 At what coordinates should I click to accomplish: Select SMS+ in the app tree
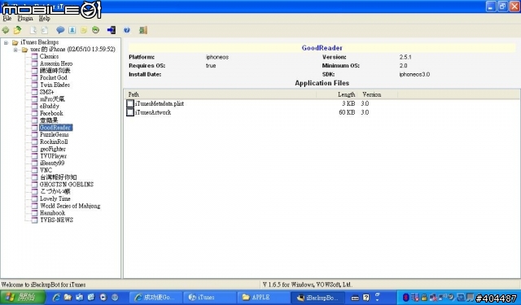coord(47,92)
